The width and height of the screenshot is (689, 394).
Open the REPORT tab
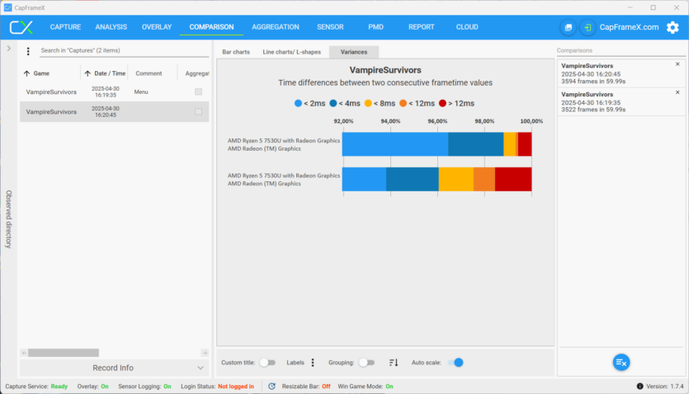[422, 27]
